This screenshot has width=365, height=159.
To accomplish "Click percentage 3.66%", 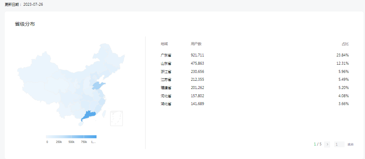I will click(343, 104).
